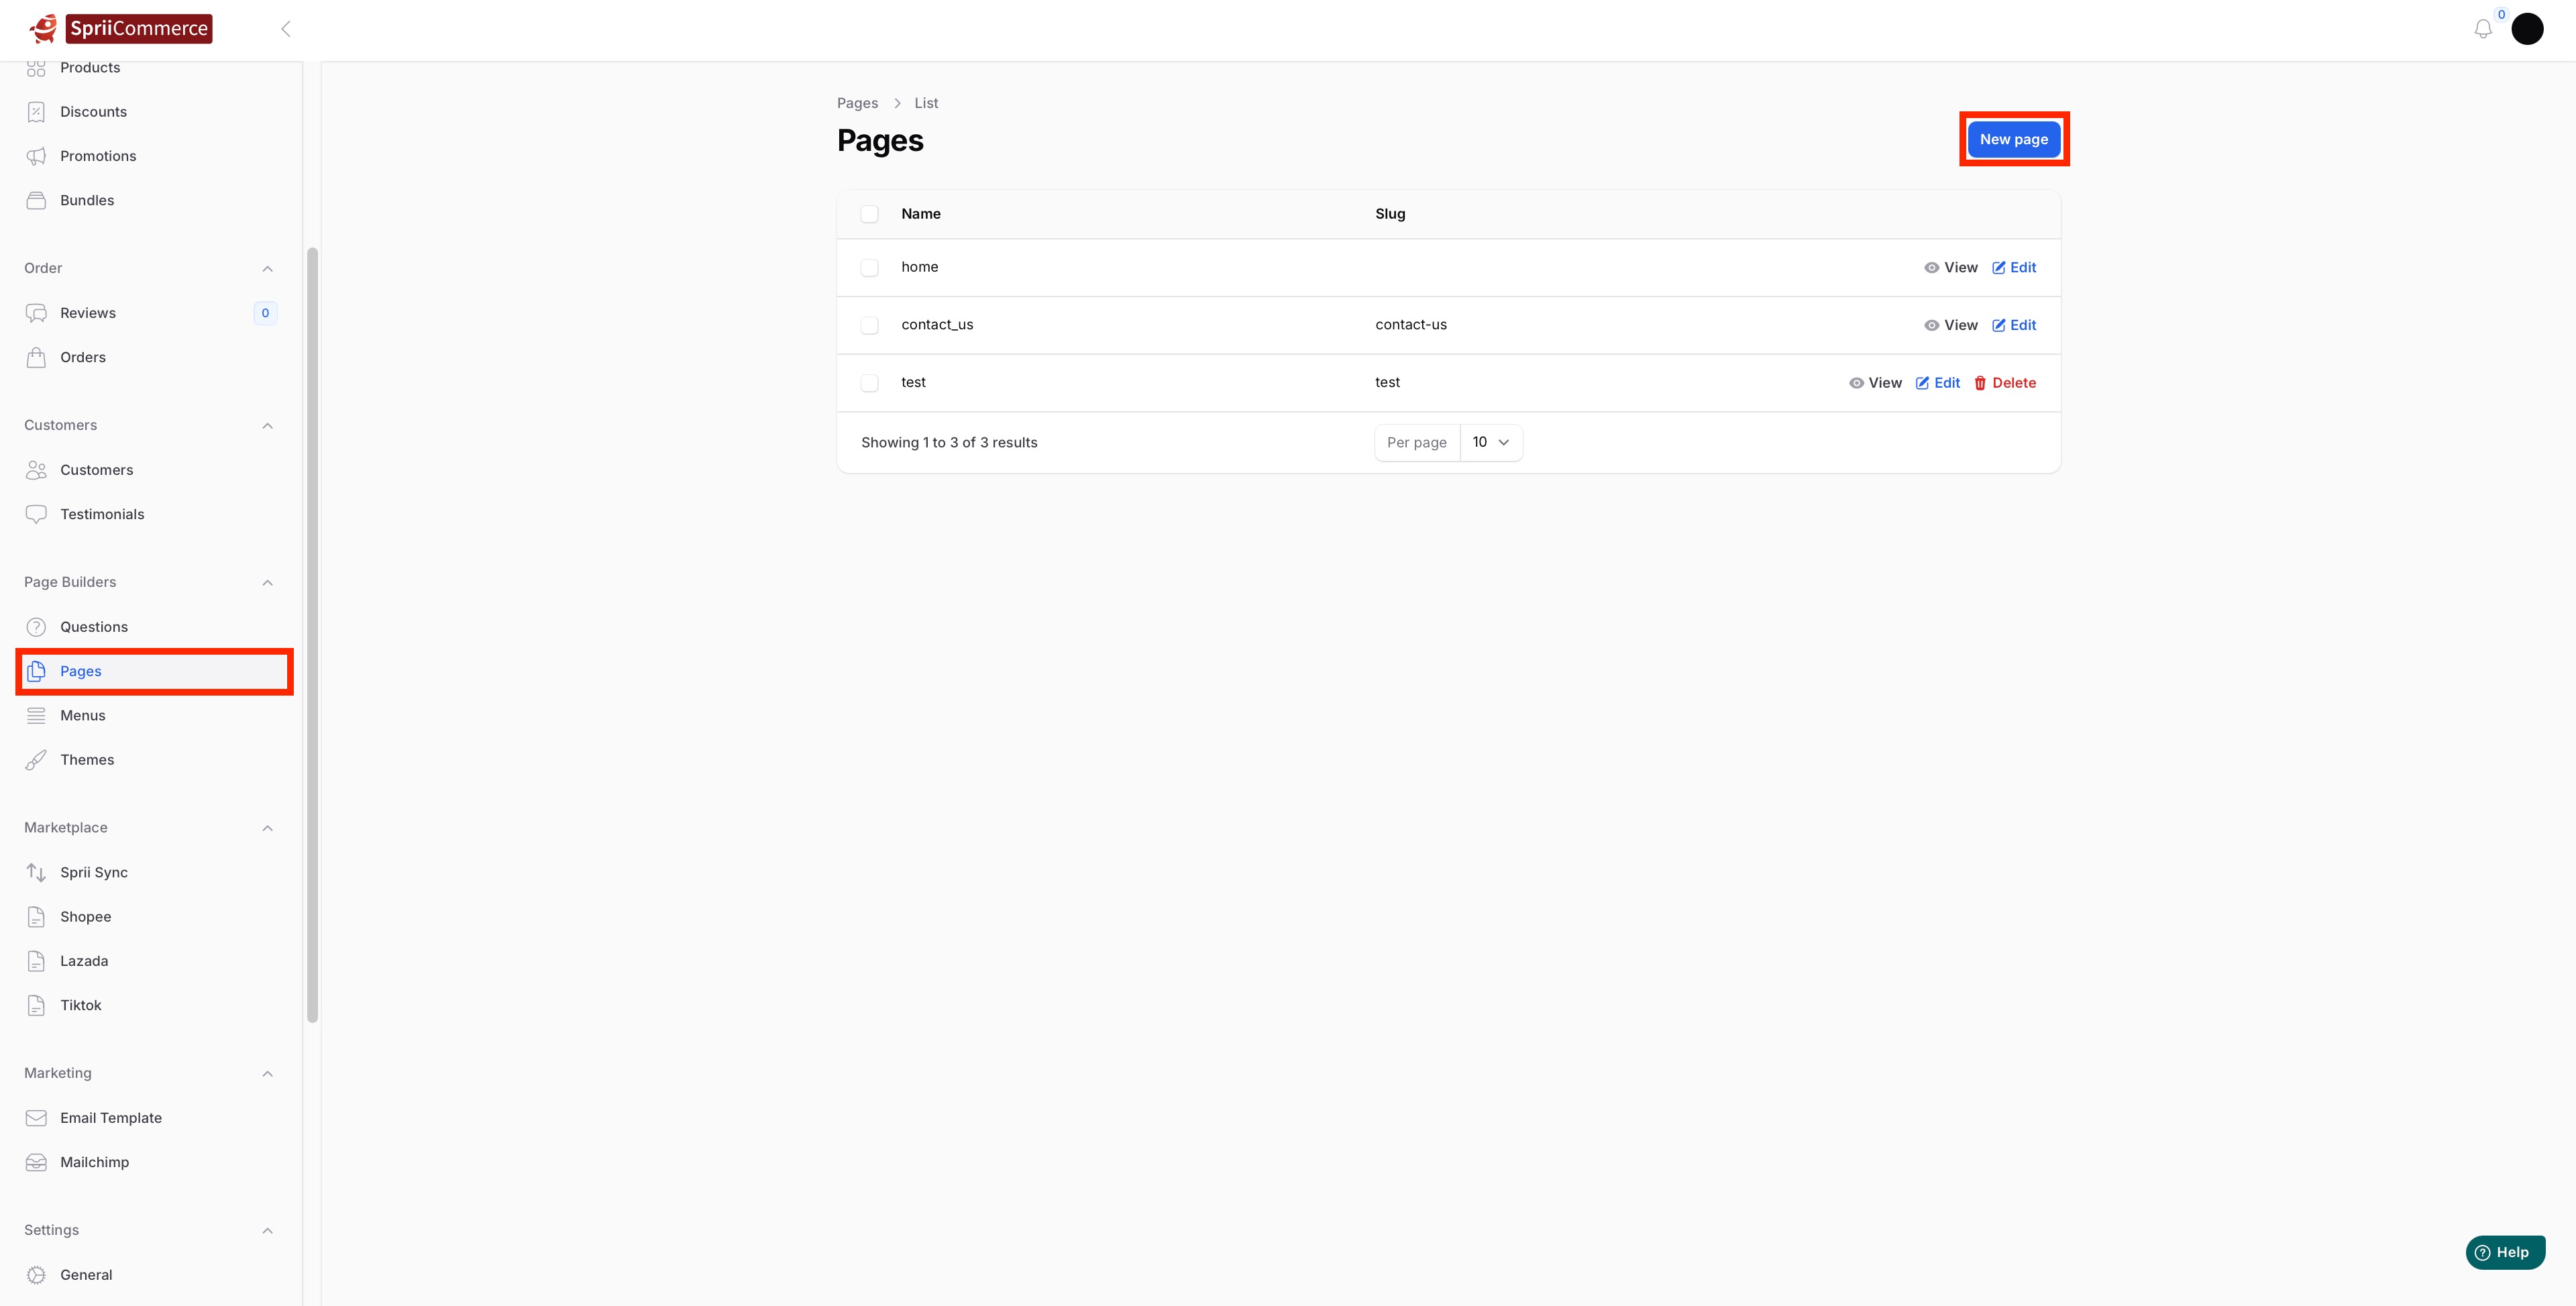Viewport: 2576px width, 1306px height.
Task: Click the Mailchimp icon in sidebar
Action: 36,1162
